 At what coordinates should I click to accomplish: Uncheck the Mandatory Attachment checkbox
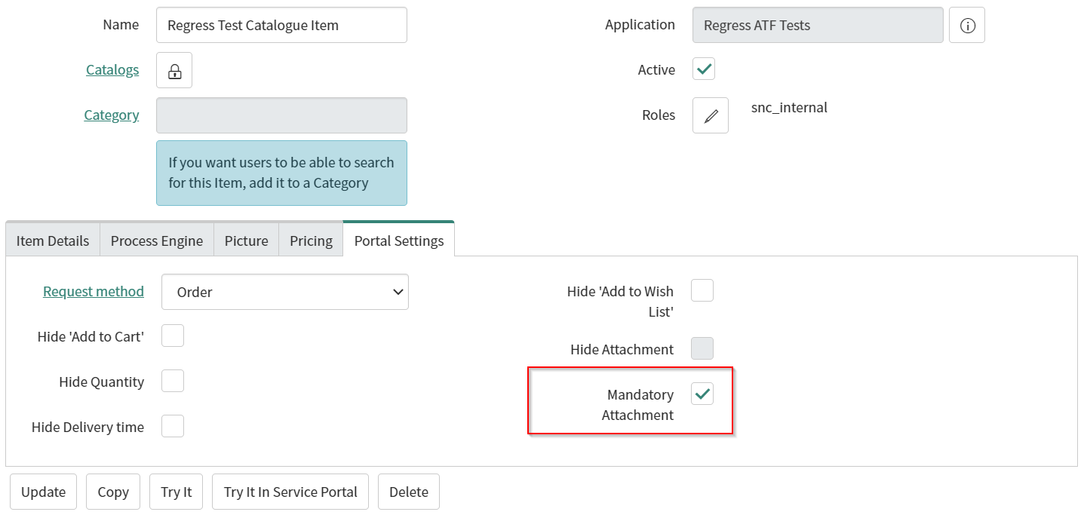702,394
